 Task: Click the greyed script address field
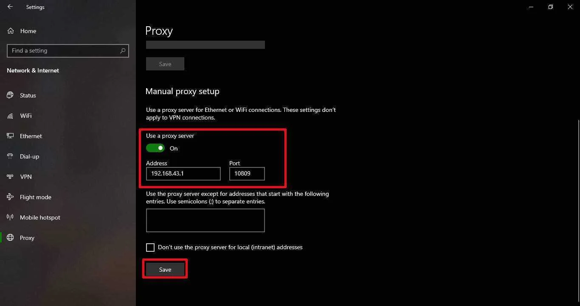206,45
